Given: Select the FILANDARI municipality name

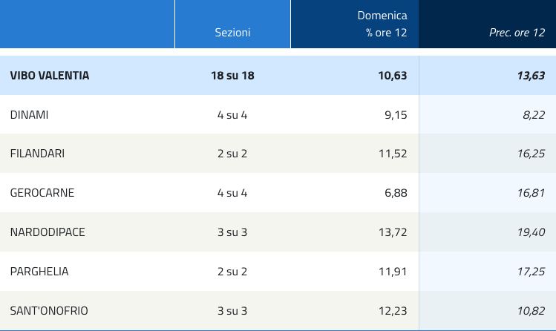Looking at the screenshot, I should 37,154.
